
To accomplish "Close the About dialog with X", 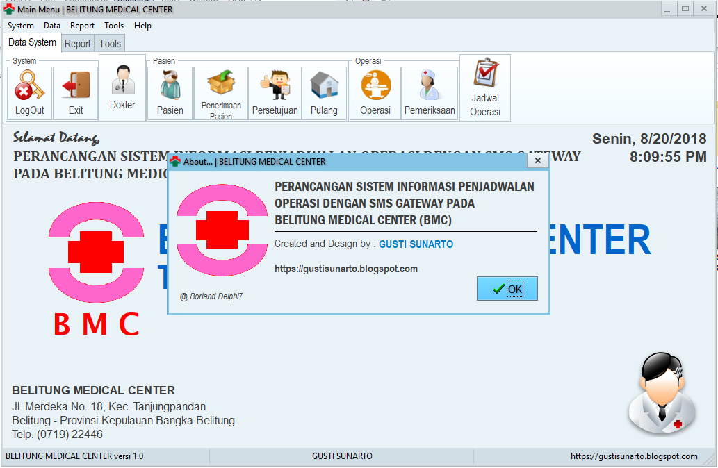I will coord(538,160).
